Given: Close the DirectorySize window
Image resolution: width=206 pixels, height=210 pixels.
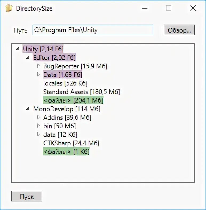Looking at the screenshot, I should tap(193, 8).
